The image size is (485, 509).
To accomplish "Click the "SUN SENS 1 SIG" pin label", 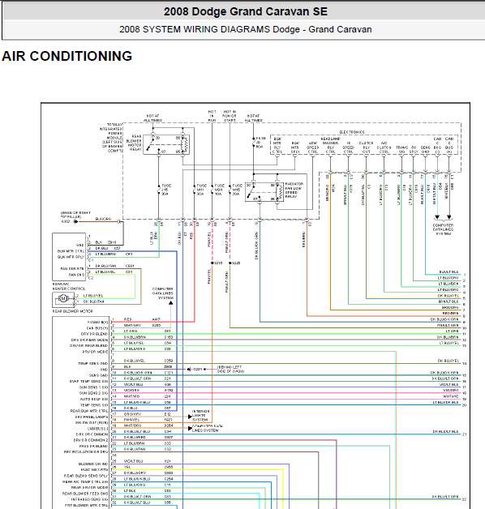I will 94,387.
